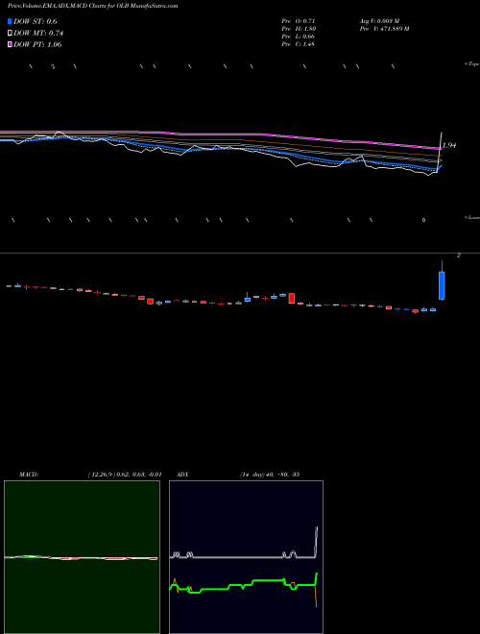
Task: Click the '<Tops' marker label
Action: [x=471, y=64]
